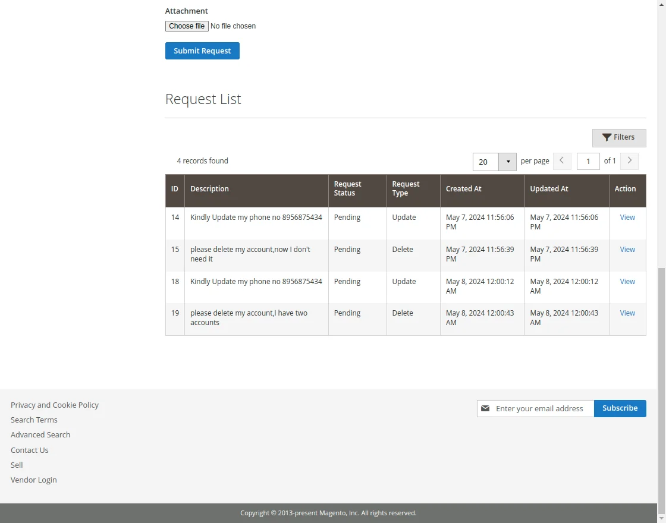Open the Privacy and Cookie Policy page
The width and height of the screenshot is (666, 523).
(x=55, y=405)
